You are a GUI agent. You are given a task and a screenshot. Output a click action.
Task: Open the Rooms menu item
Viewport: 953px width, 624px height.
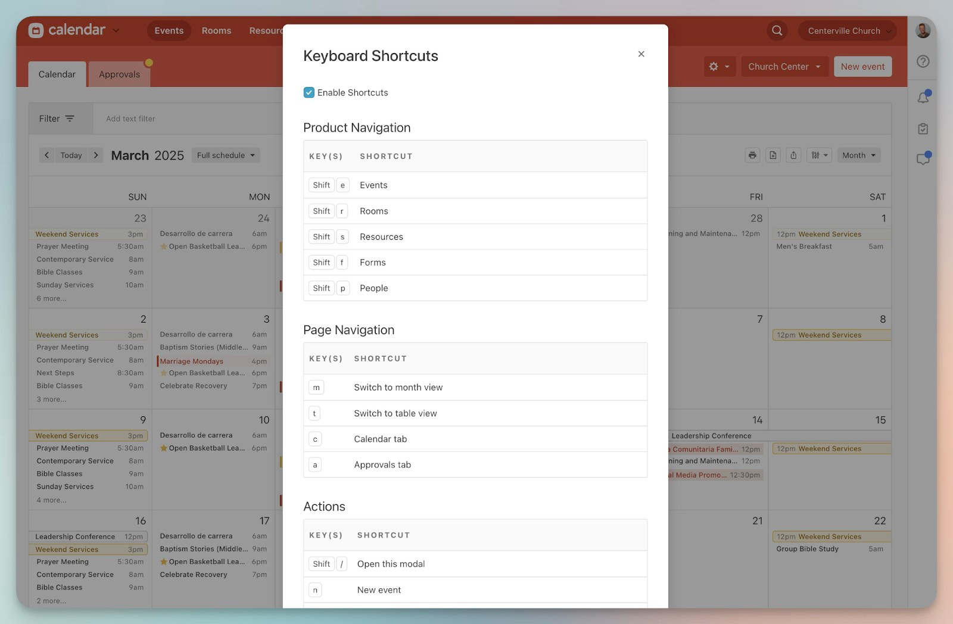point(216,31)
